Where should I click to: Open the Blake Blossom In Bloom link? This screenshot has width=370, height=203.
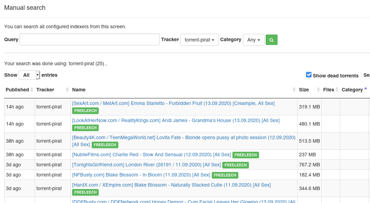(141, 175)
